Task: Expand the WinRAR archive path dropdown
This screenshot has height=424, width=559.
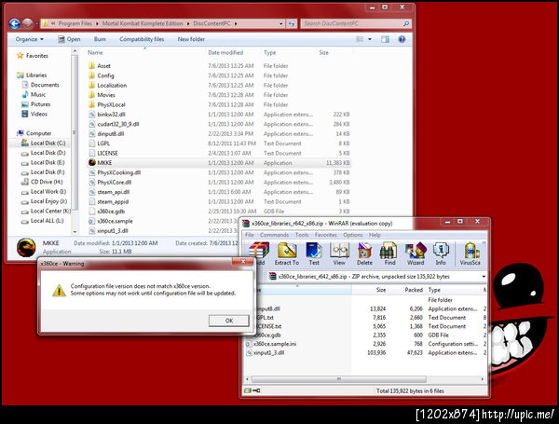Action: [484, 277]
